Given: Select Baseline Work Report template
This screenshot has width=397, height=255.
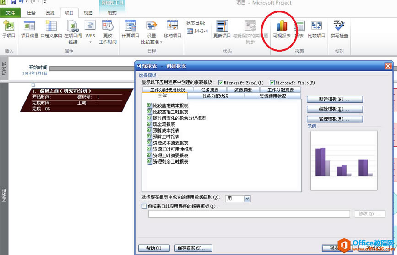Looking at the screenshot, I should pyautogui.click(x=168, y=112).
